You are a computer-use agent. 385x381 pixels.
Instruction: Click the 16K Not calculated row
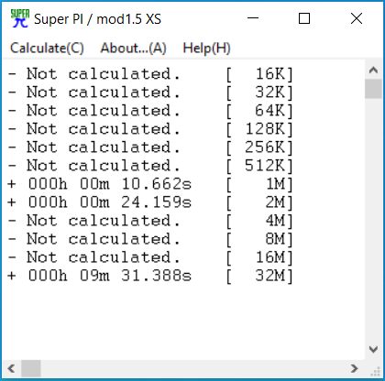click(x=150, y=74)
